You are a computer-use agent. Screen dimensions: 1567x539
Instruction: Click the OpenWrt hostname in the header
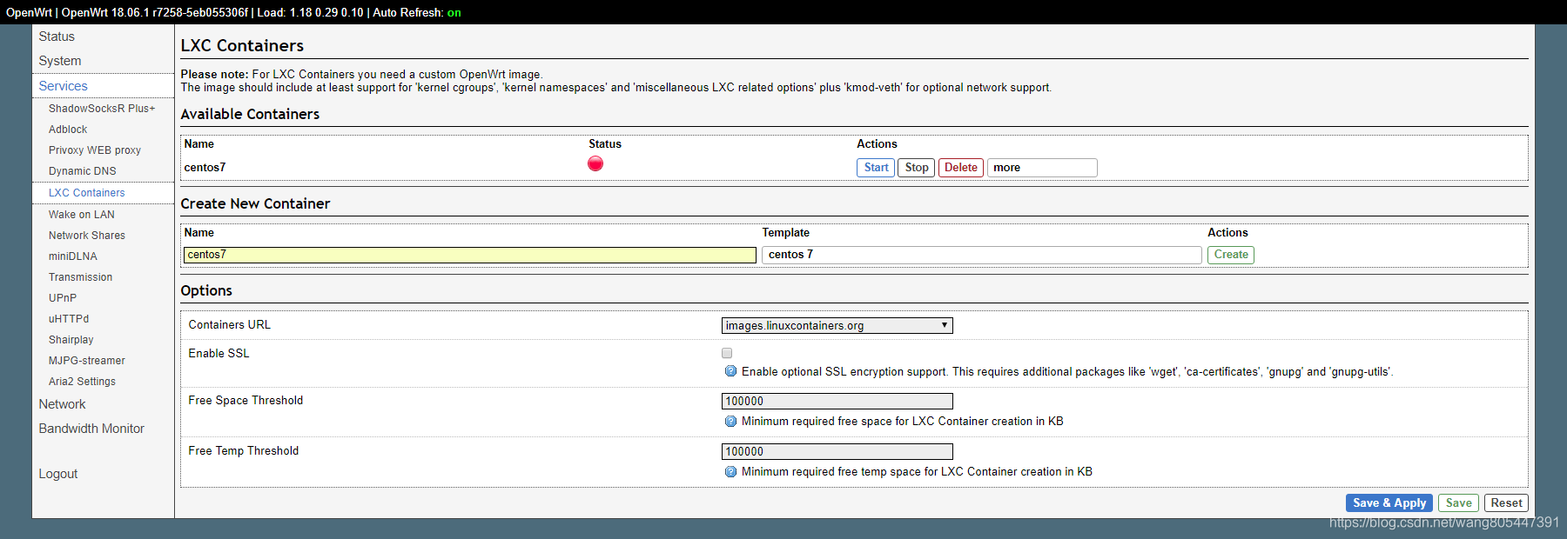[29, 12]
